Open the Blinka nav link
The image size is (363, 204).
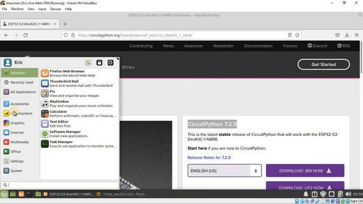pyautogui.click(x=128, y=67)
